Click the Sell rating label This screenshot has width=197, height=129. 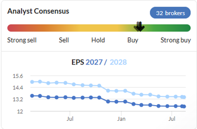click(64, 40)
